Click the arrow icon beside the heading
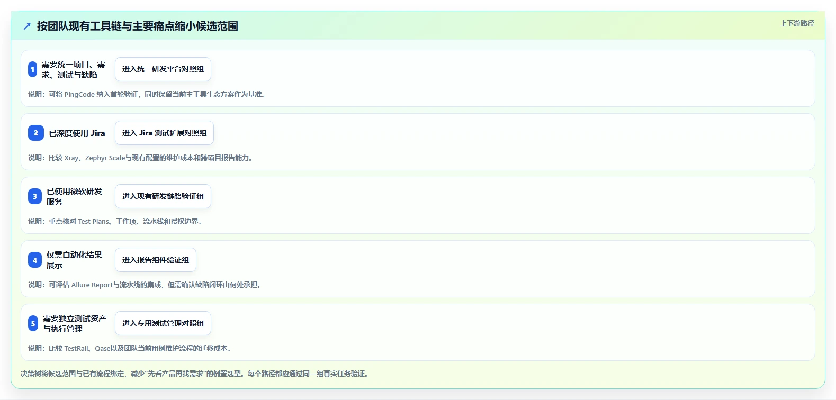Image resolution: width=836 pixels, height=400 pixels. [27, 26]
